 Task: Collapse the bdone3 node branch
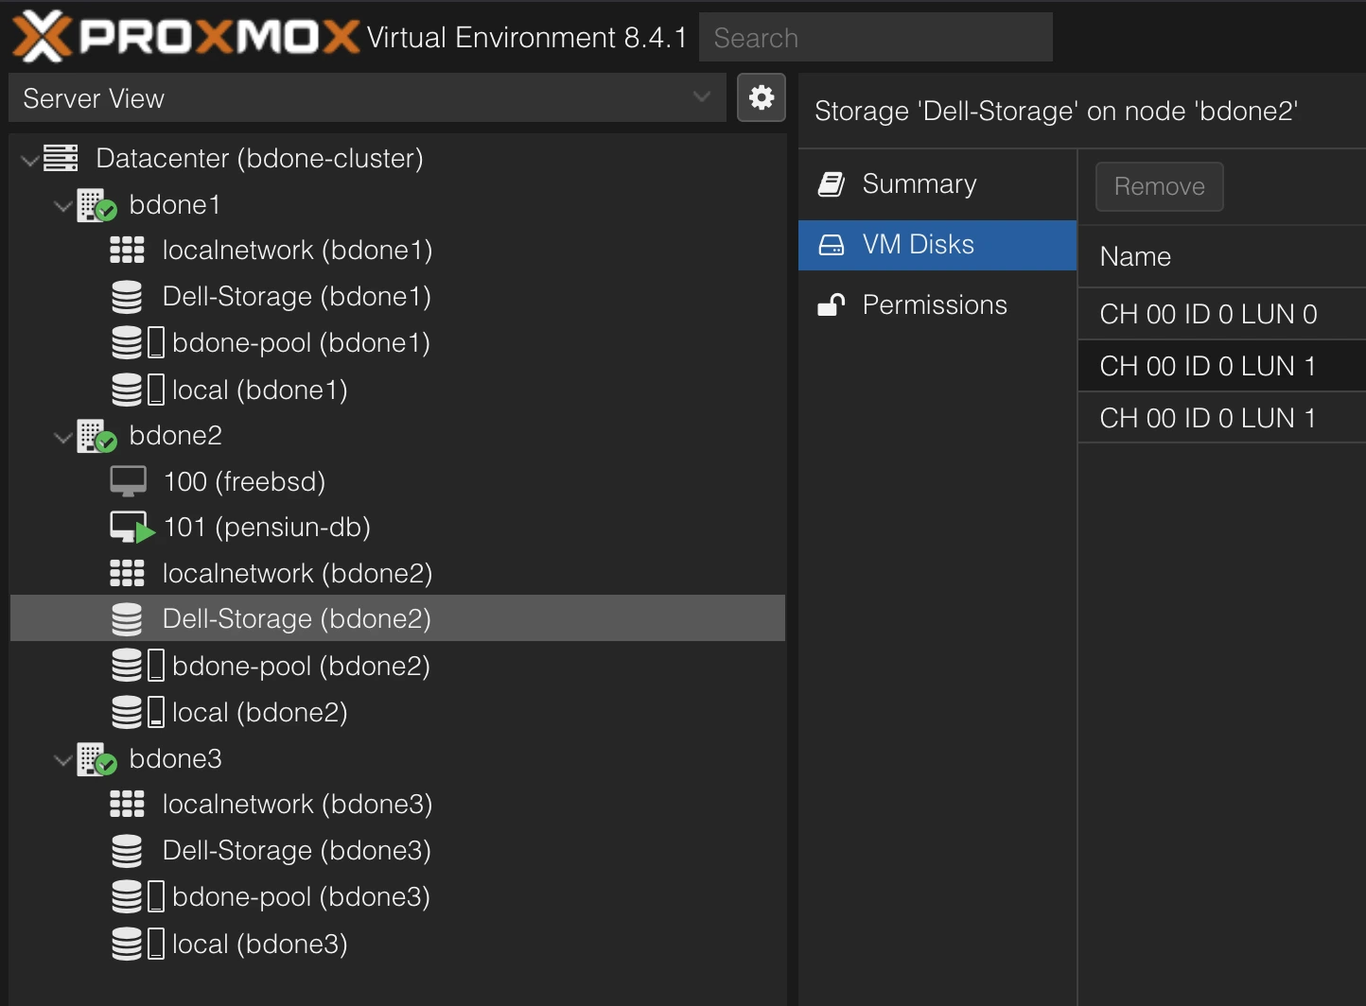[63, 760]
